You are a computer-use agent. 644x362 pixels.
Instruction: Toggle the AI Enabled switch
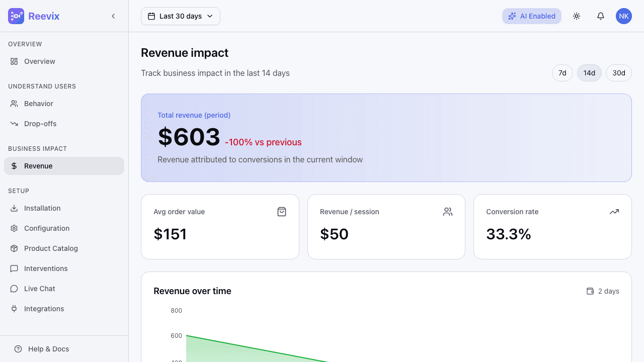pos(532,16)
